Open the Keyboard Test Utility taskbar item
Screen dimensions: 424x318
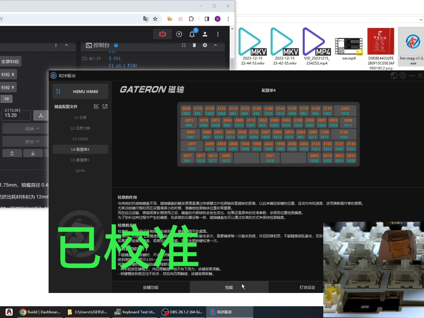135,312
